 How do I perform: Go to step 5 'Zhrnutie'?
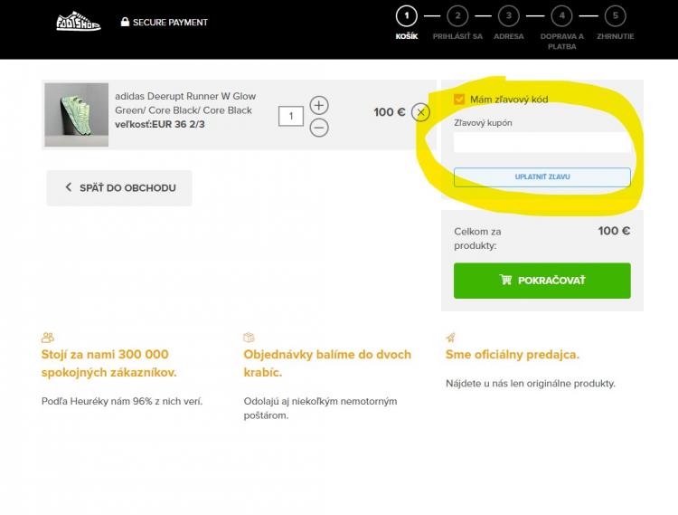(x=616, y=24)
